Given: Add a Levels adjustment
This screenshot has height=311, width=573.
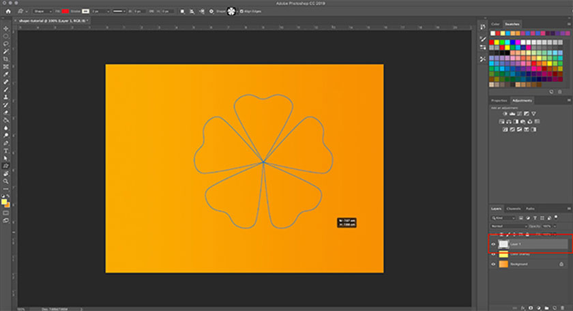Looking at the screenshot, I should (x=512, y=114).
